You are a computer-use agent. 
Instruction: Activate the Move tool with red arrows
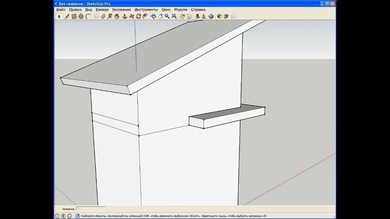click(x=132, y=16)
